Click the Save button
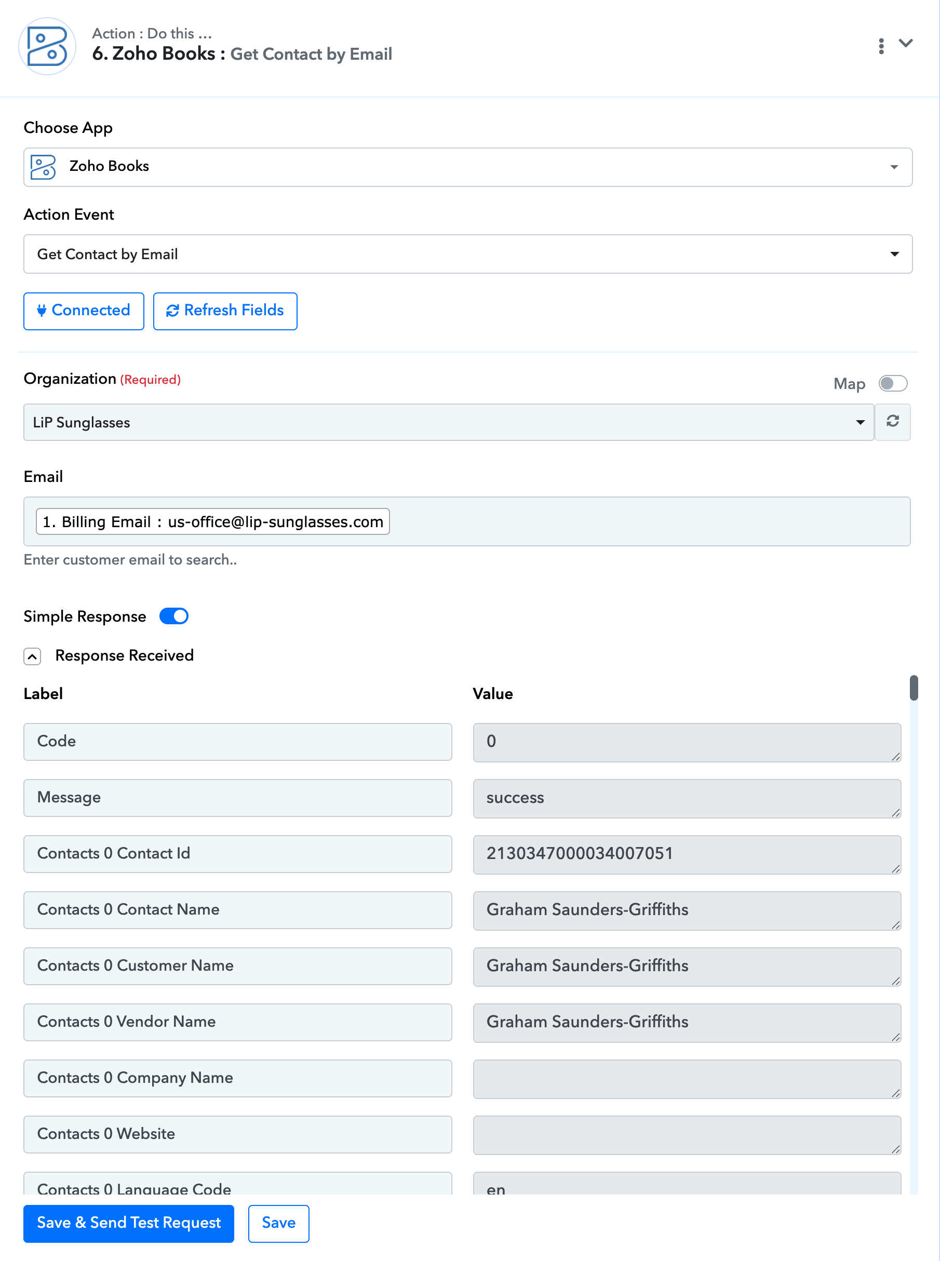Viewport: 940px width, 1261px height. [x=278, y=1224]
